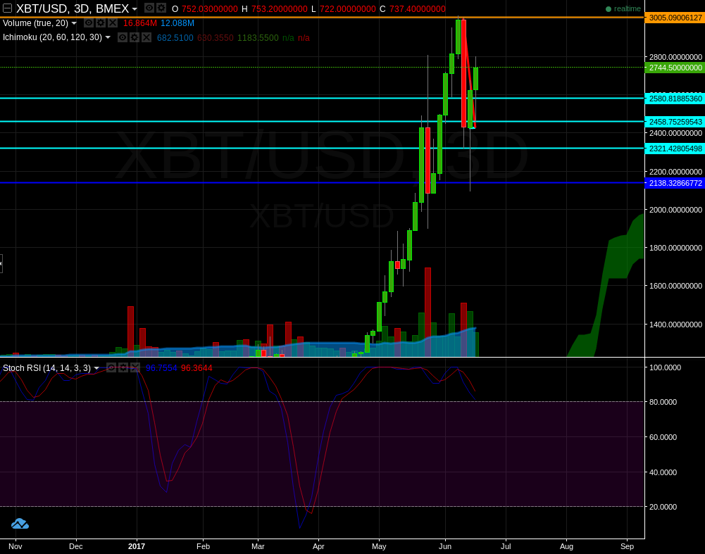
Task: Click the 2017 label on the time axis
Action: coord(136,546)
